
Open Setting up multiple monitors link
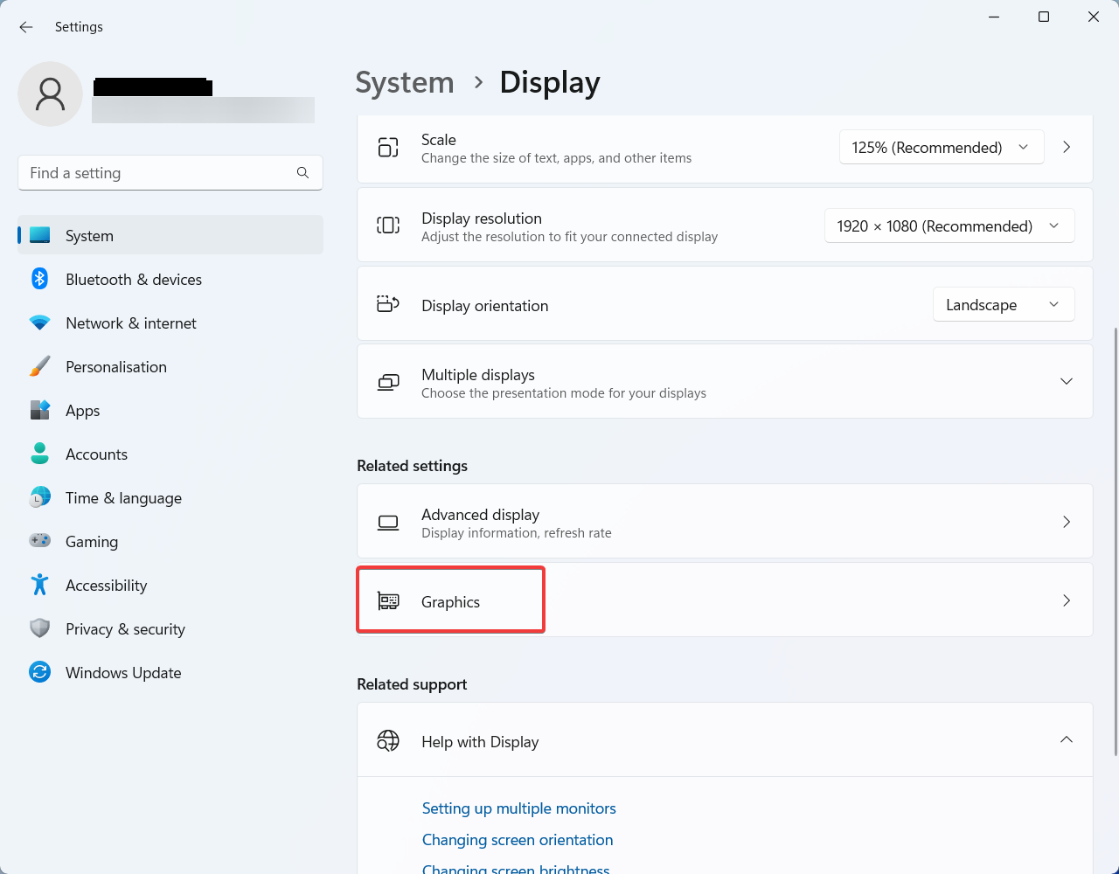(x=518, y=808)
